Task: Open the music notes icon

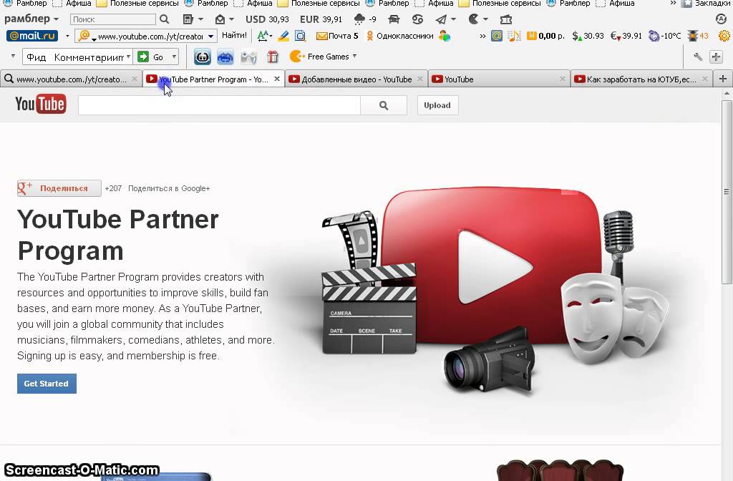Action: tap(514, 36)
